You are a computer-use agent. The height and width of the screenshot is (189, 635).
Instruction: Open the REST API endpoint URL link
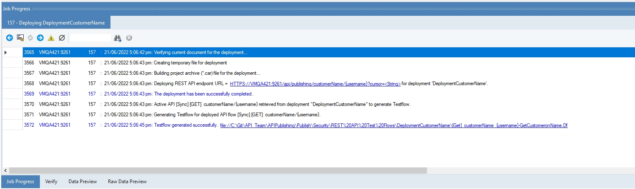click(x=315, y=83)
